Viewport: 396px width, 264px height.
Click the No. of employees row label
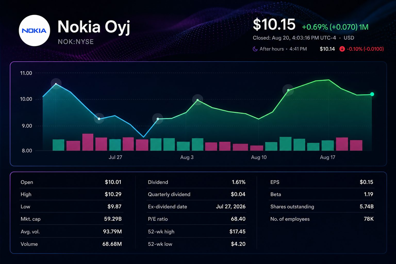[290, 219]
